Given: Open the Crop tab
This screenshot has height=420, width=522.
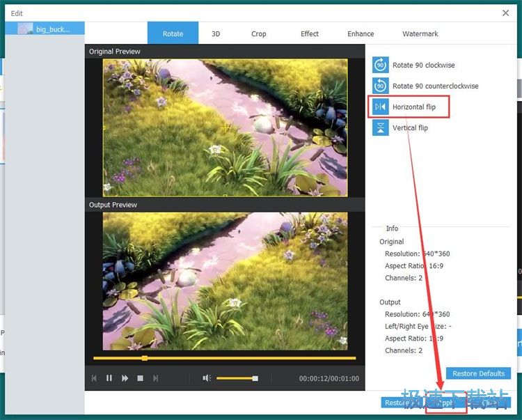Looking at the screenshot, I should [x=259, y=33].
